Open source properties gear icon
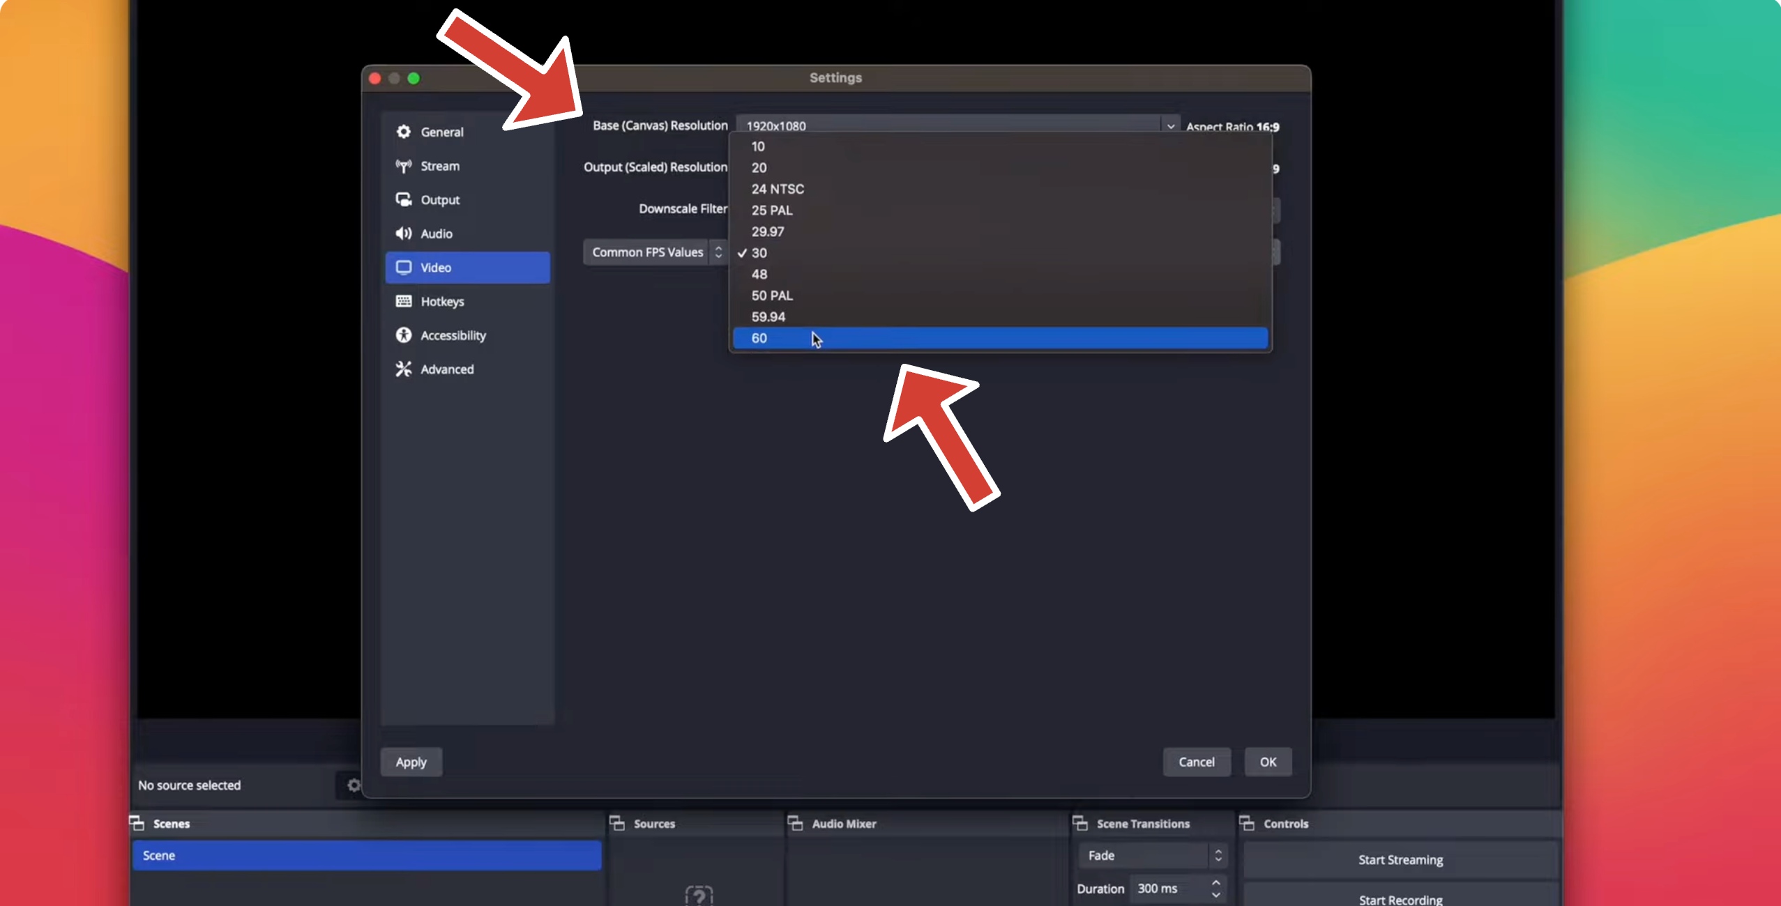Viewport: 1781px width, 906px height. click(x=354, y=785)
